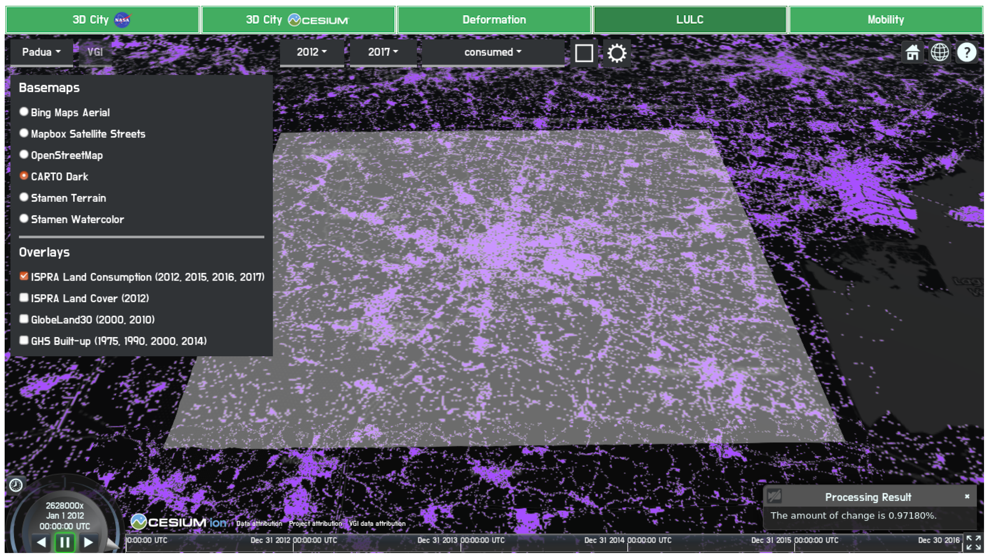
Task: Uncheck the ISPRA Land Consumption overlay
Action: coord(24,276)
